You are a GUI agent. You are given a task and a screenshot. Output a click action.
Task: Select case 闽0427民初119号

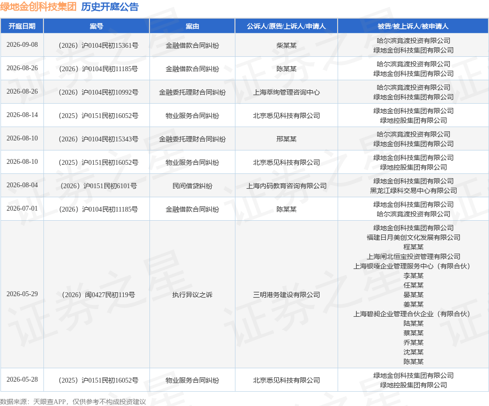coord(98,295)
